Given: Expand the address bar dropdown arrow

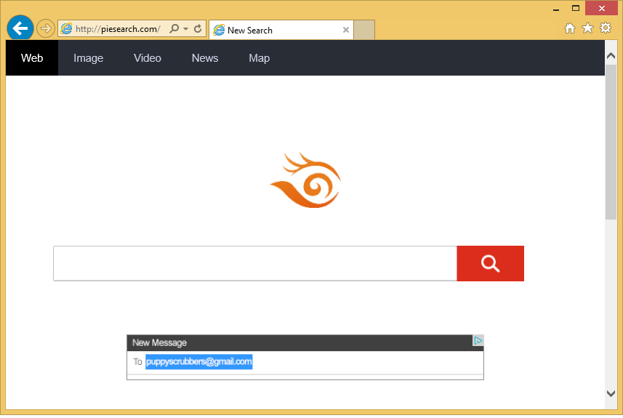Looking at the screenshot, I should pos(186,29).
